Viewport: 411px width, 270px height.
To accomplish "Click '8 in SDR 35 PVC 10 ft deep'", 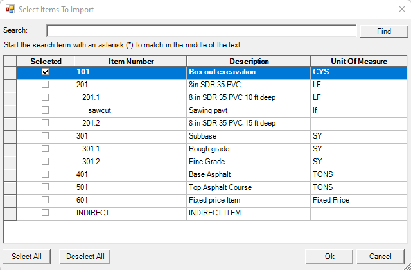I will [x=249, y=98].
